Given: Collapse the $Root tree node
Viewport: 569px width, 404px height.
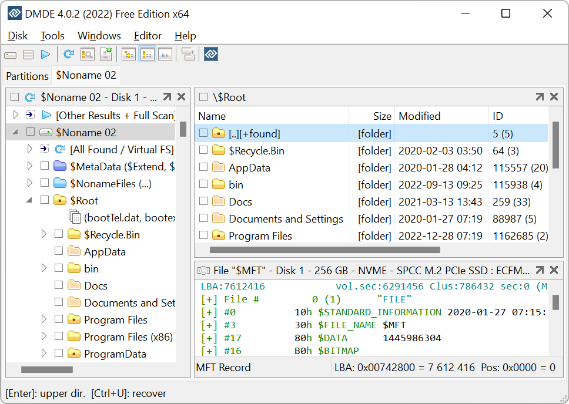Looking at the screenshot, I should pos(29,201).
